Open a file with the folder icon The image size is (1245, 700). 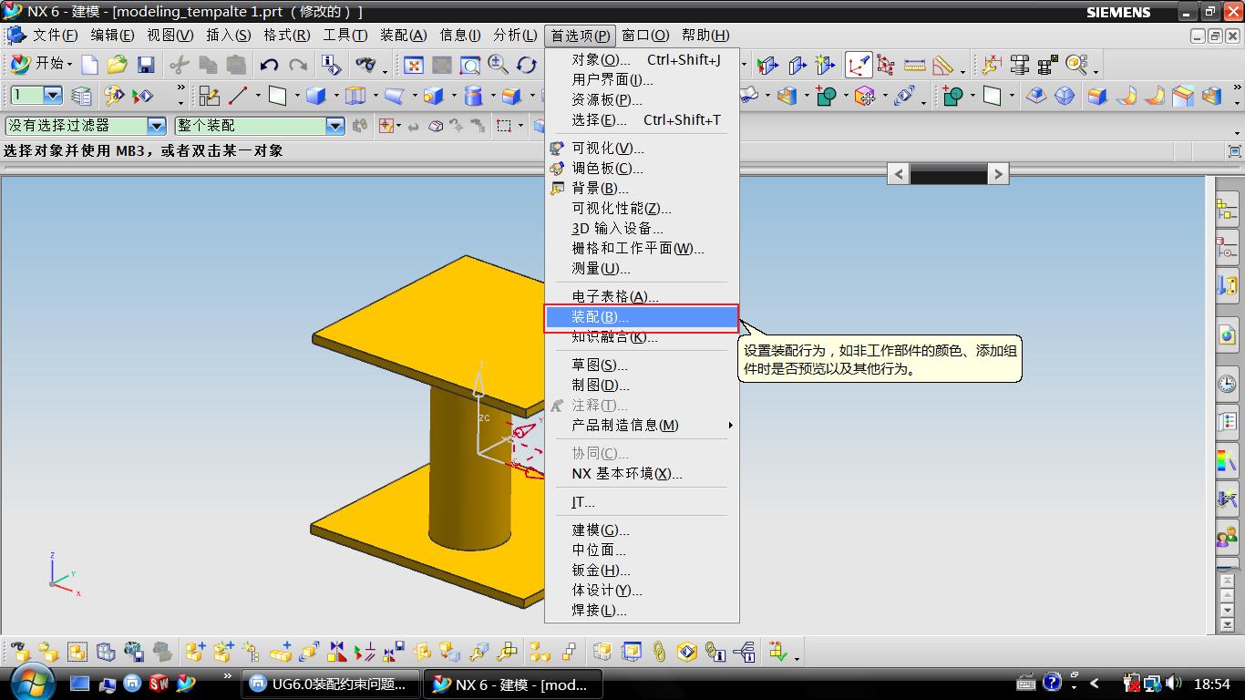(117, 65)
